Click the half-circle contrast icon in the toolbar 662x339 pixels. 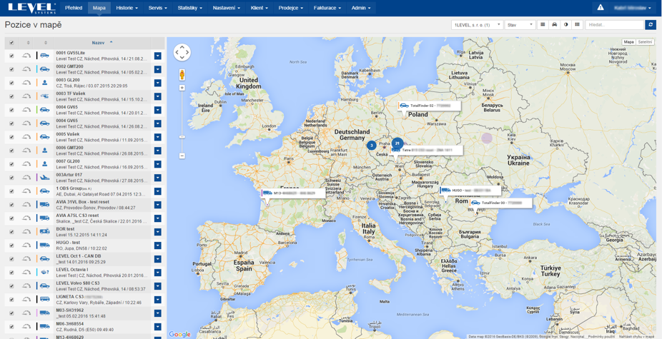(x=565, y=25)
